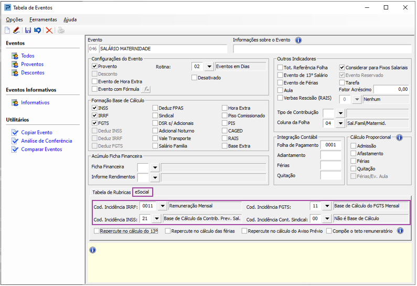
Task: Select the eSocial tab
Action: pos(142,192)
